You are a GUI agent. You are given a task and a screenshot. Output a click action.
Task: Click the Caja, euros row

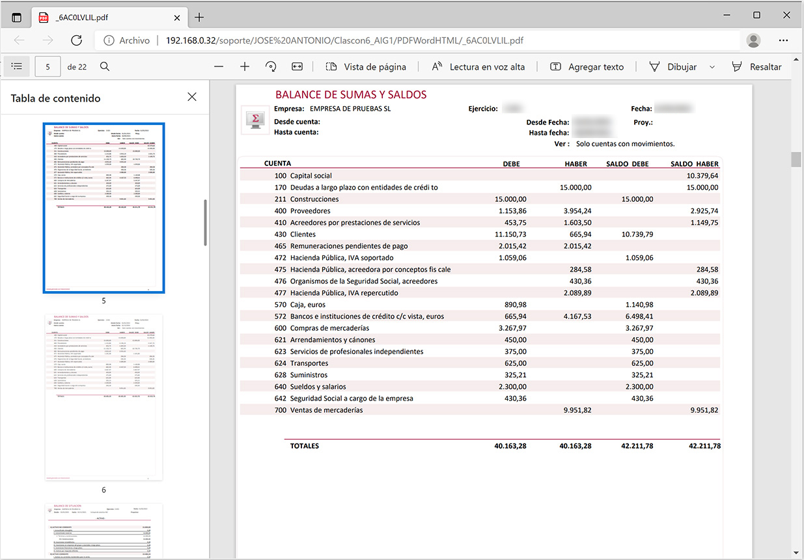click(x=480, y=304)
